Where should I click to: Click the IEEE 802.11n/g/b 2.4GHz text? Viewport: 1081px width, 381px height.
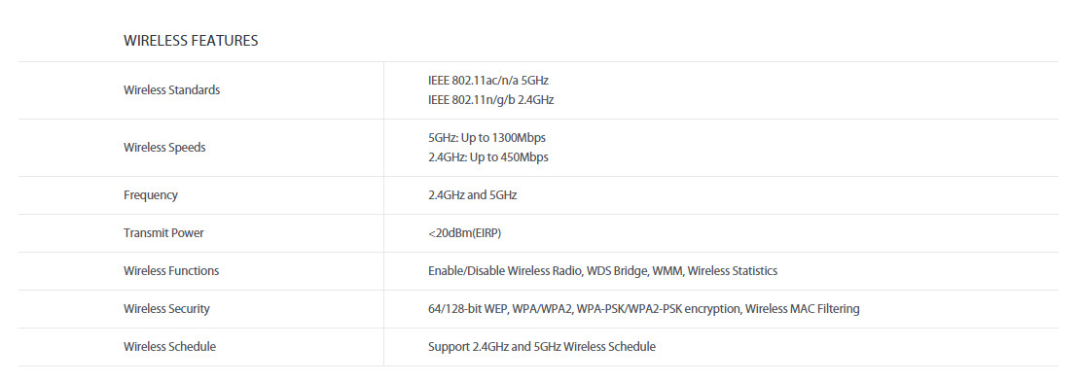point(490,100)
